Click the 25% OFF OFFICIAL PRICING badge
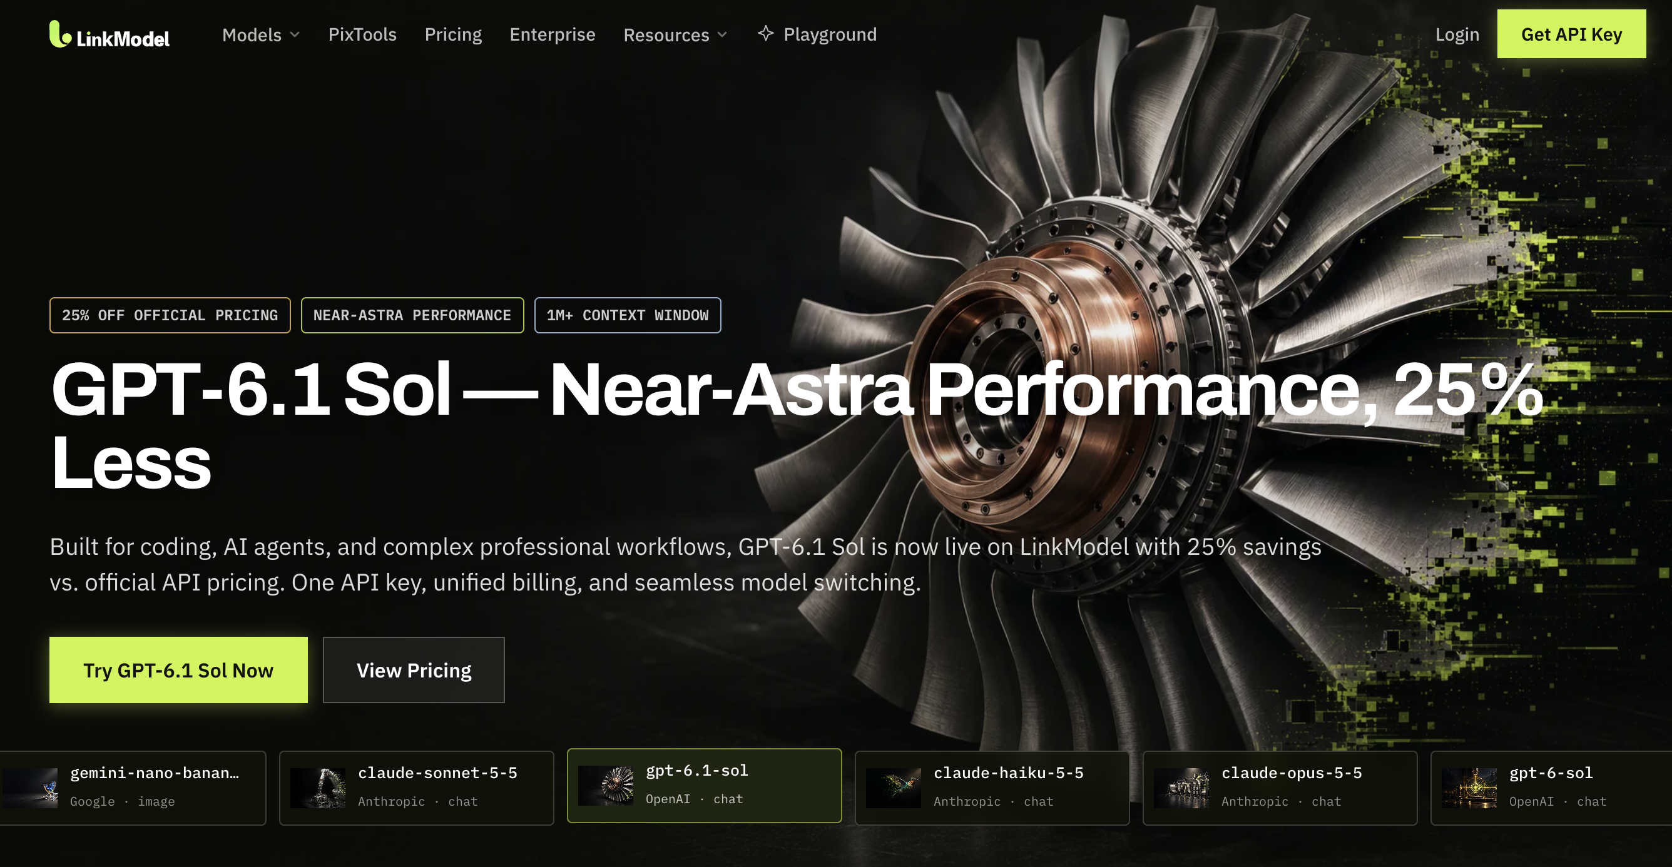 click(170, 315)
